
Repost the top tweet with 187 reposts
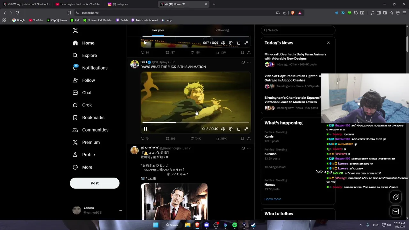[170, 52]
